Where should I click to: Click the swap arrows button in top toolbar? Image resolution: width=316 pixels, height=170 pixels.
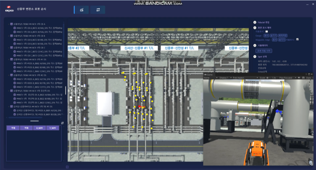click(x=98, y=10)
